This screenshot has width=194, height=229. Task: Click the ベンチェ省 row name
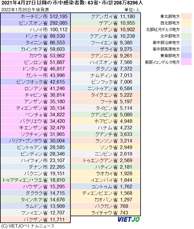pos(36,114)
